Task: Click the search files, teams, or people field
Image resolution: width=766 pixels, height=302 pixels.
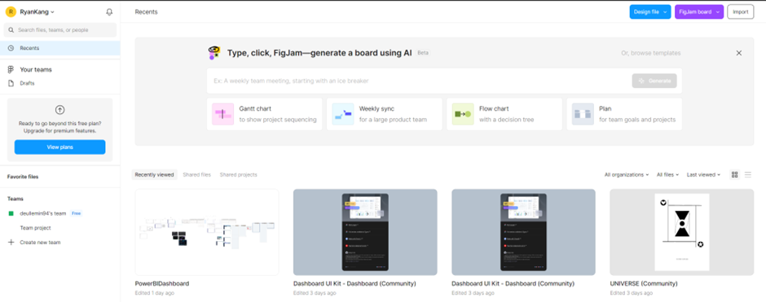Action: tap(60, 30)
